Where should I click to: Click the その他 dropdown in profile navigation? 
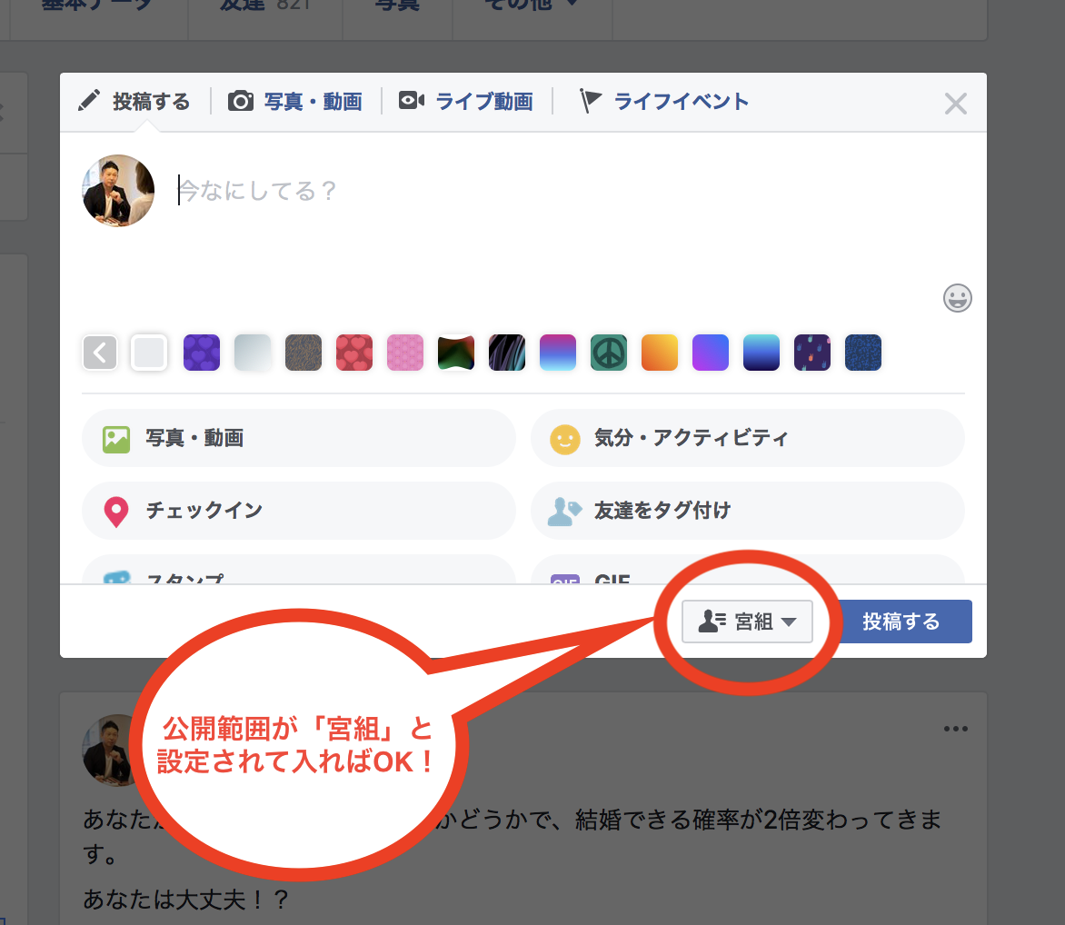[532, 5]
